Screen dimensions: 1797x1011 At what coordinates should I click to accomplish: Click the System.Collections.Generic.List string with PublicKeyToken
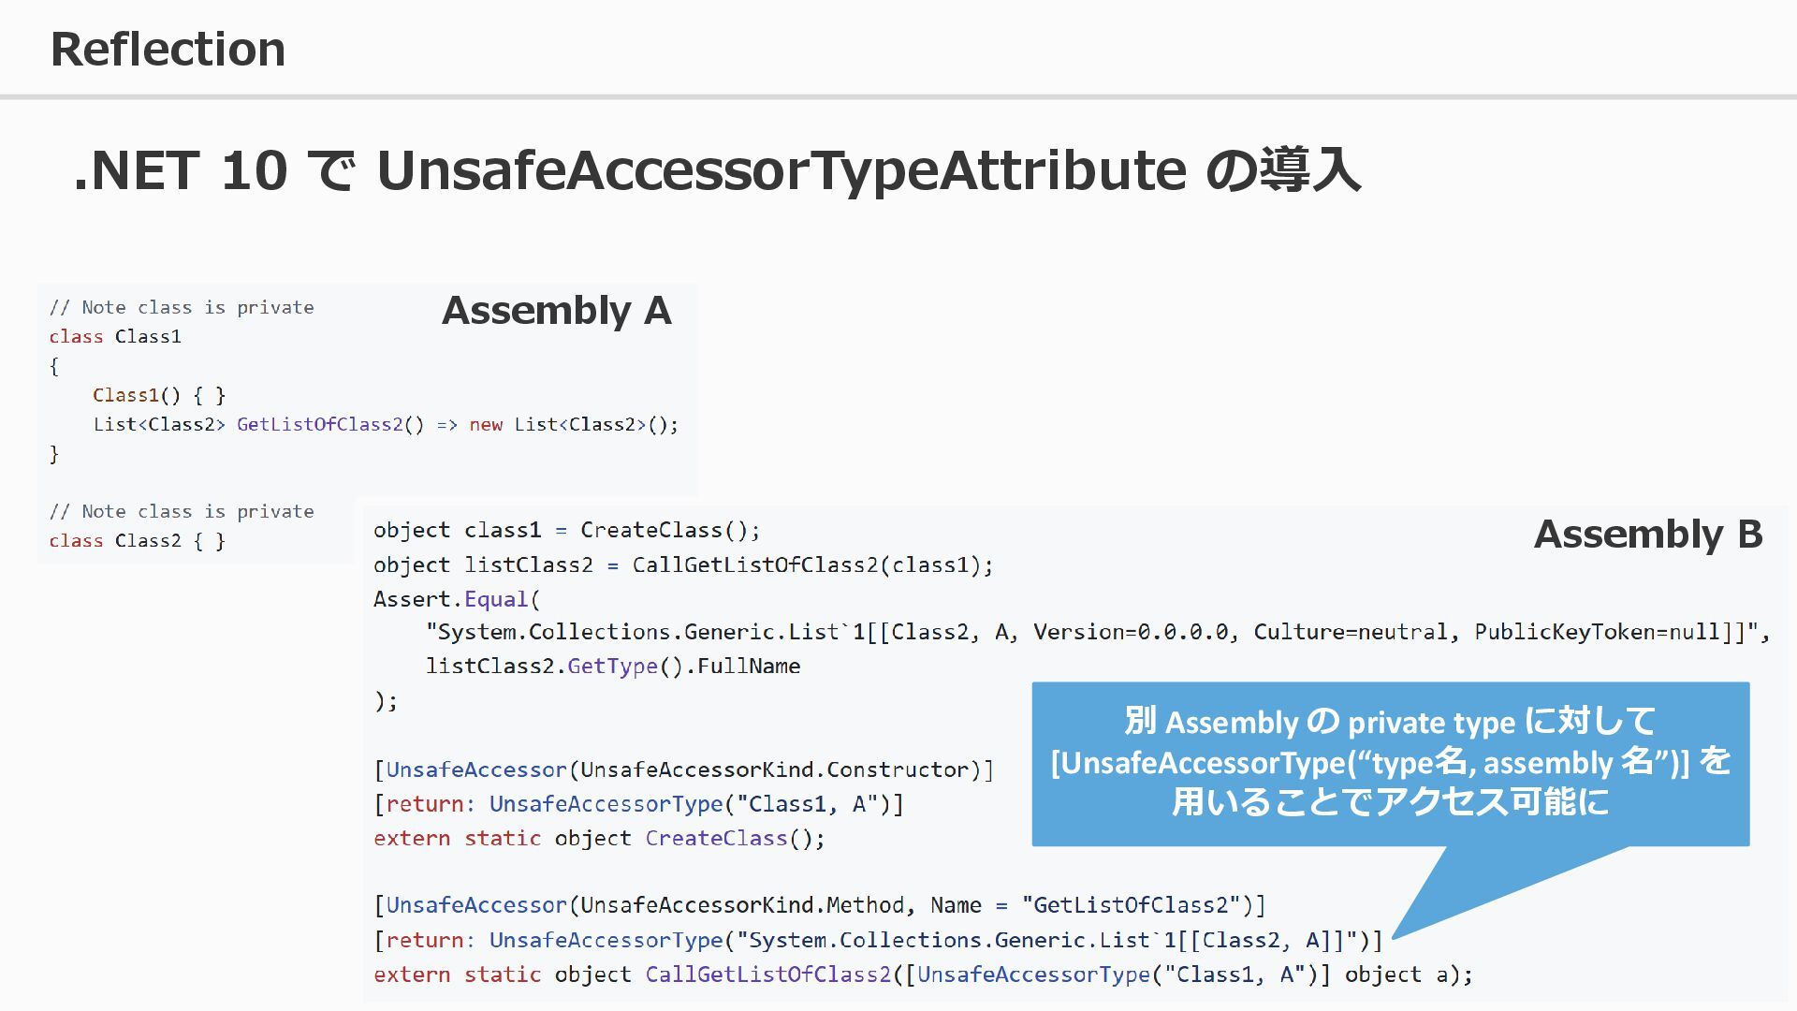pyautogui.click(x=1097, y=632)
